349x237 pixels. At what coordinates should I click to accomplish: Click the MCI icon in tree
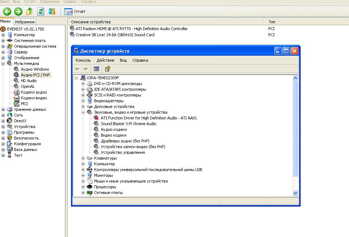point(16,104)
